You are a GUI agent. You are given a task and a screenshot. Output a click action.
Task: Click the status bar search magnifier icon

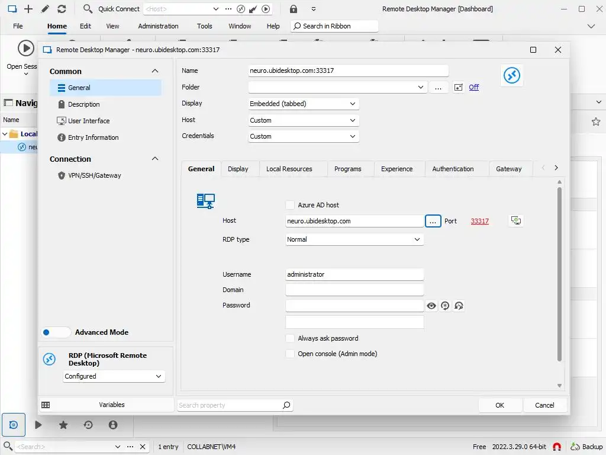tap(8, 446)
